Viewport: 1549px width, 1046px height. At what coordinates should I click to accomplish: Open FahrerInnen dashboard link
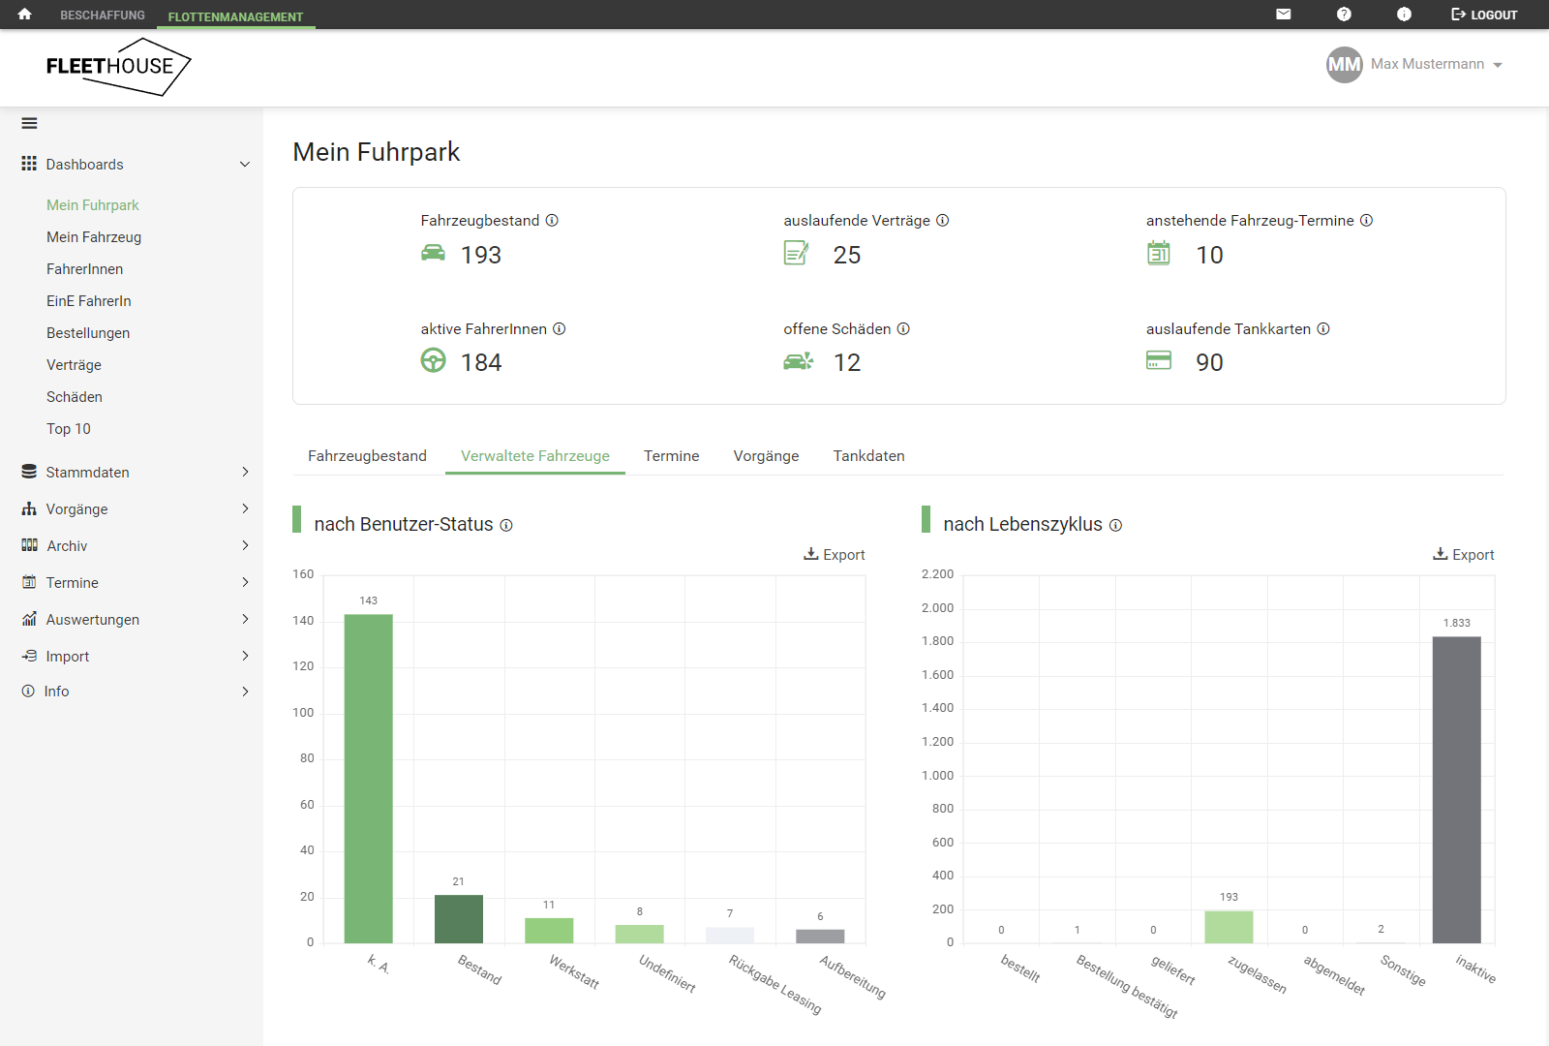click(x=85, y=269)
